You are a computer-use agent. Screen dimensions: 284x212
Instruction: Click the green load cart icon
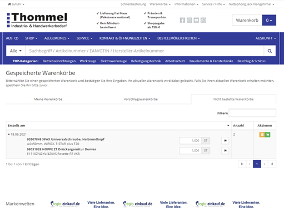(x=267, y=135)
